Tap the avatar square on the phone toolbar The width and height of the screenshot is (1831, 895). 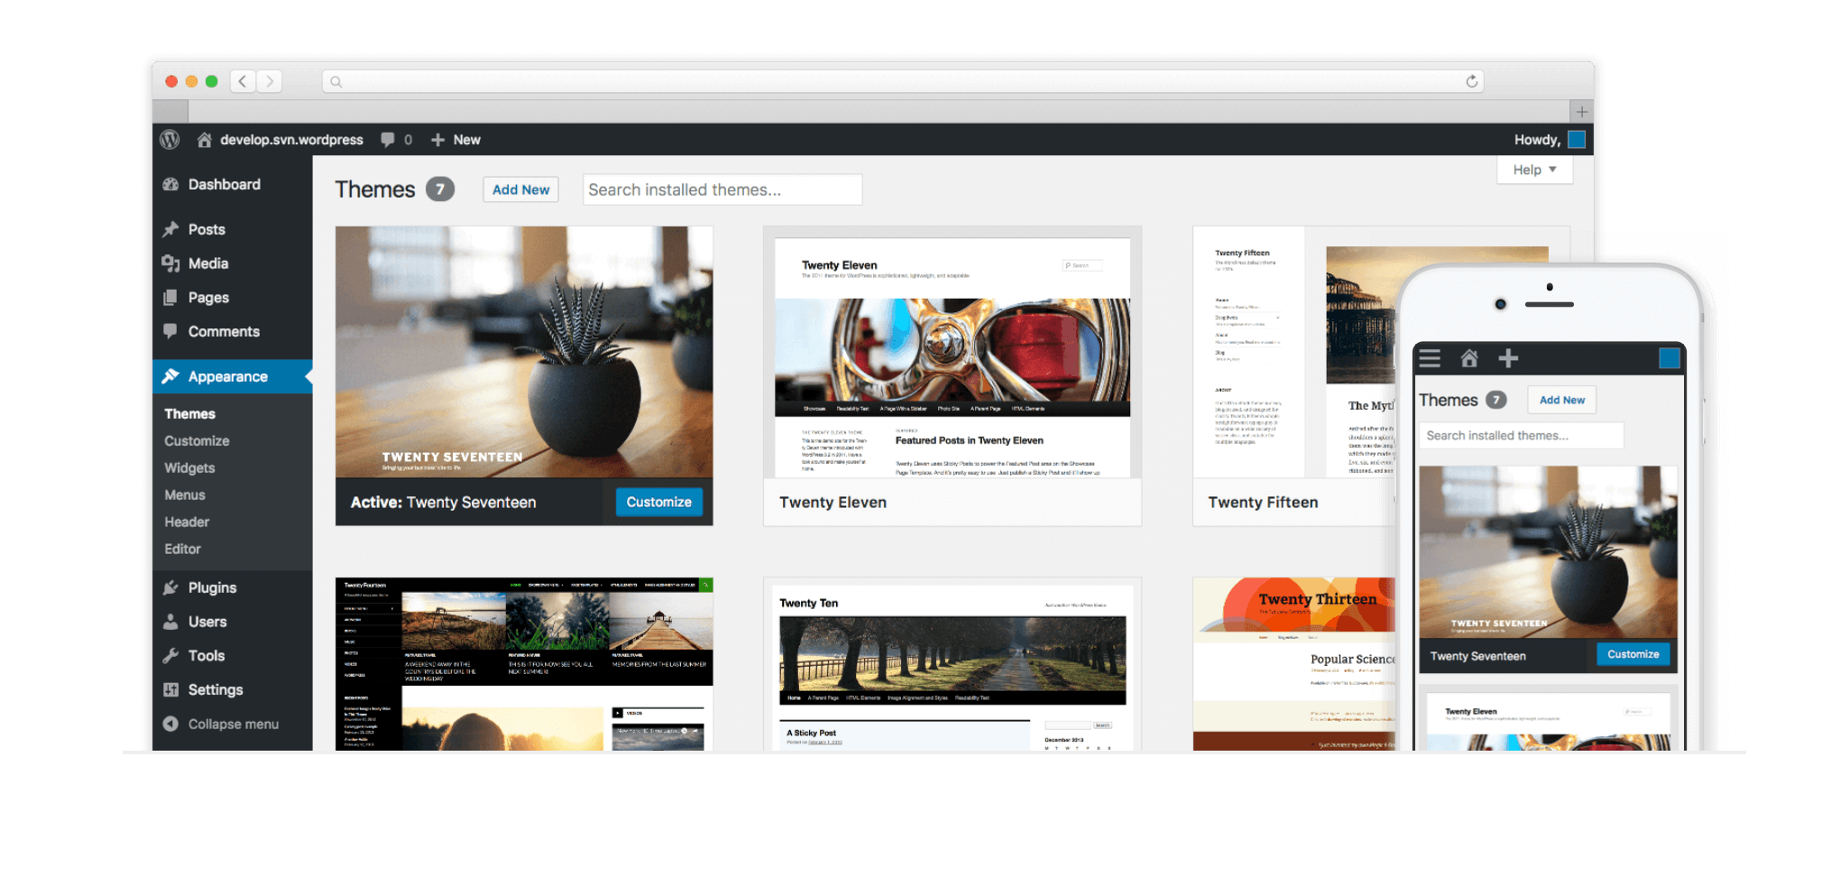pyautogui.click(x=1670, y=358)
